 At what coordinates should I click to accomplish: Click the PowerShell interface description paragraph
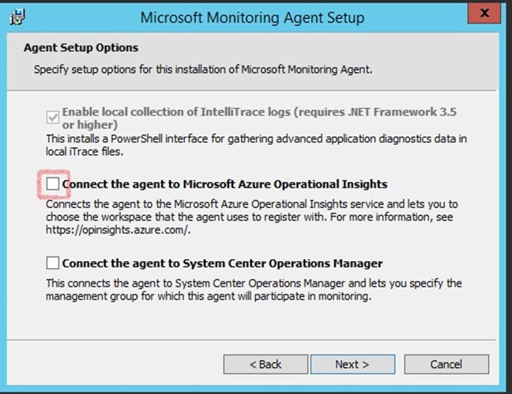coord(256,145)
